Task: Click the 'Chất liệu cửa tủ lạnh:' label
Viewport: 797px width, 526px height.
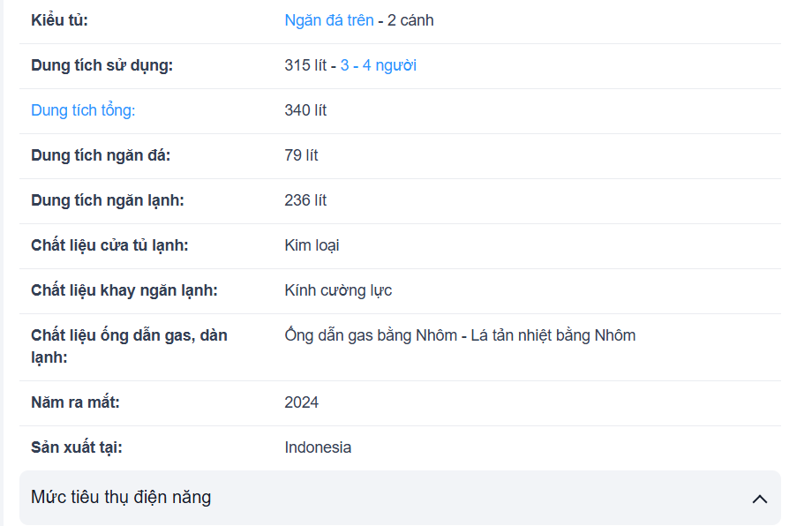Action: pyautogui.click(x=109, y=245)
